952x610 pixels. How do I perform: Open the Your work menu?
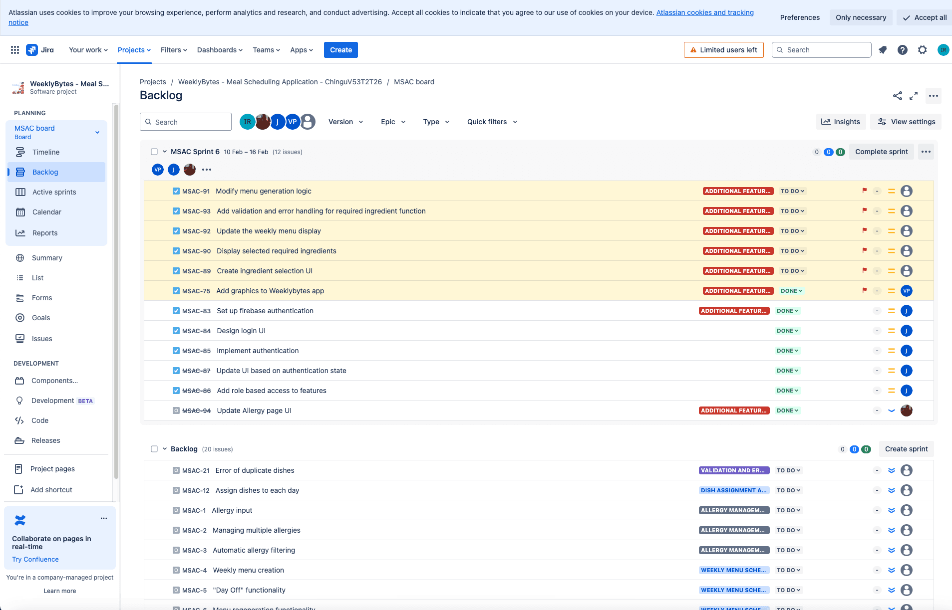pyautogui.click(x=88, y=50)
